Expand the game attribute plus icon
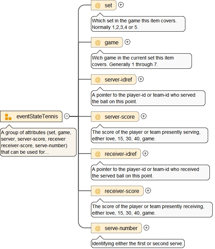 point(127,42)
